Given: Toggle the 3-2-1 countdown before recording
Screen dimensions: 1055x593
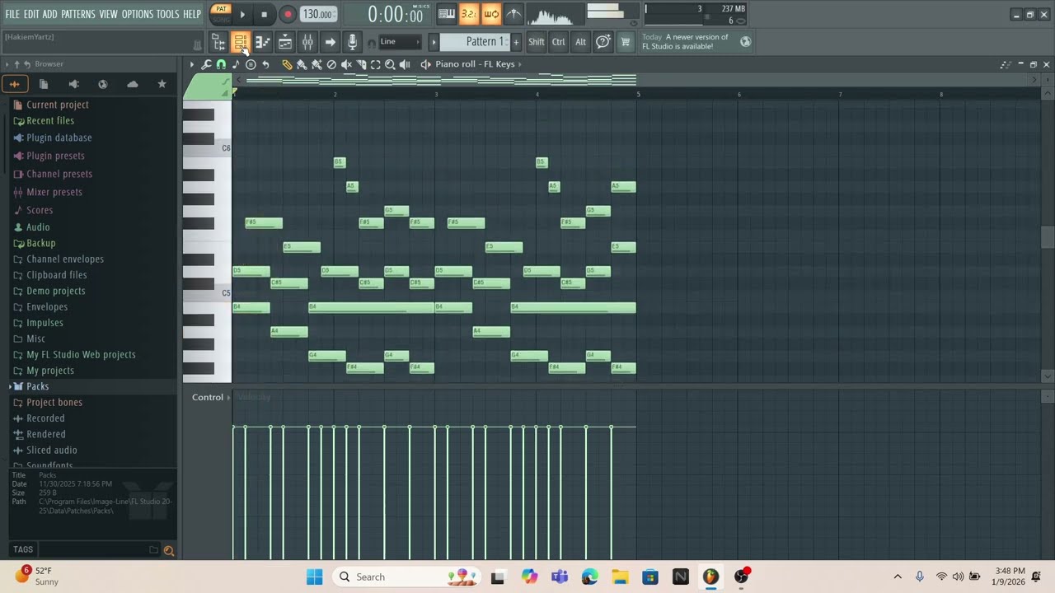Looking at the screenshot, I should tap(469, 13).
